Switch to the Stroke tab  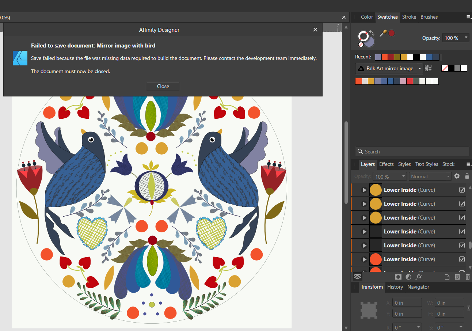409,17
